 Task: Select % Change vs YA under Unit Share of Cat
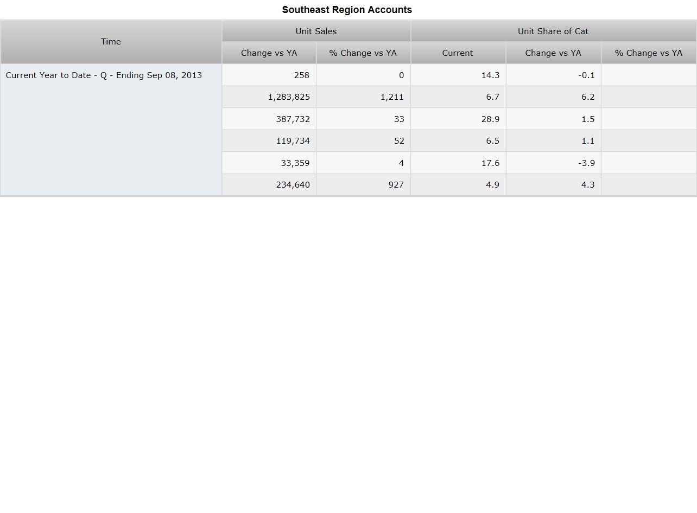[x=649, y=53]
